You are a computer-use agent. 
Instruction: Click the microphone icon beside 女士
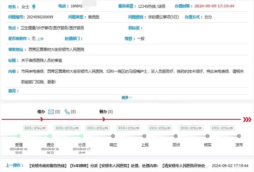point(34,6)
